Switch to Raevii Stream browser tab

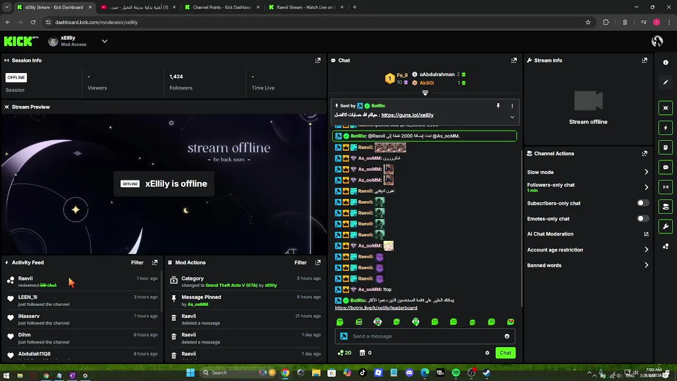tap(307, 7)
